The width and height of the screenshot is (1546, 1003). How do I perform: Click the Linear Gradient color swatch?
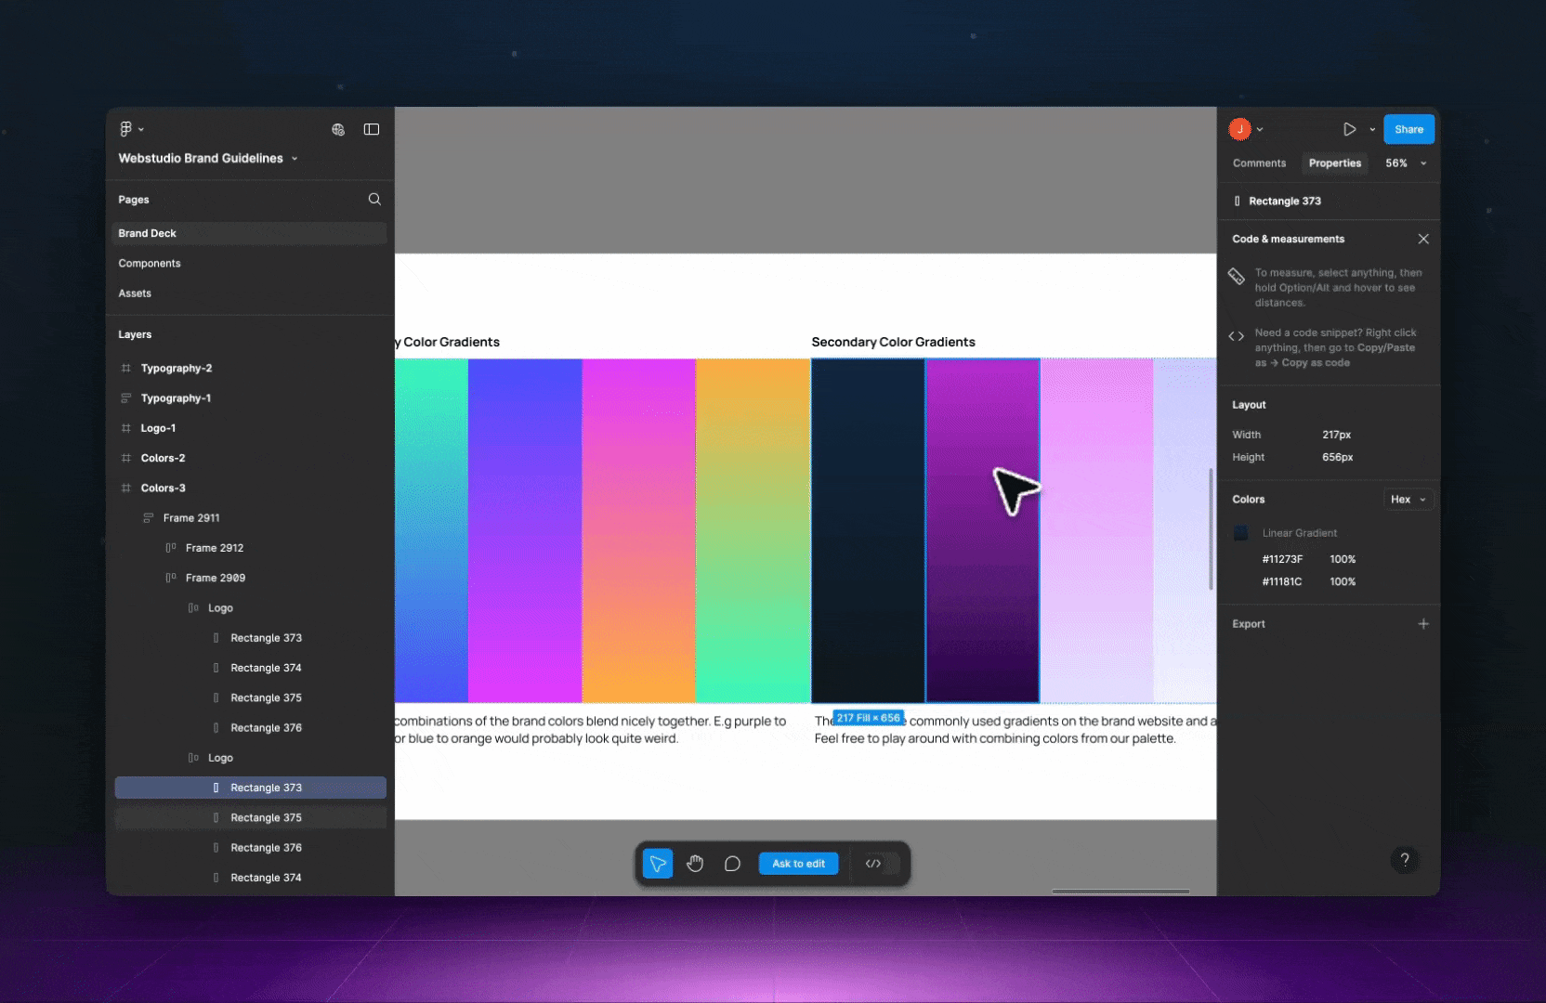click(x=1241, y=532)
